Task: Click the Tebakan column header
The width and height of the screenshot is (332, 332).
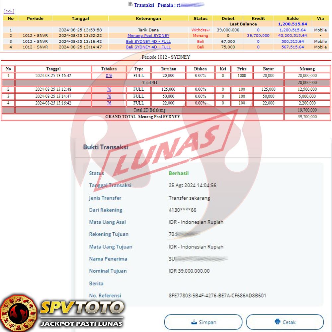Action: coord(109,69)
